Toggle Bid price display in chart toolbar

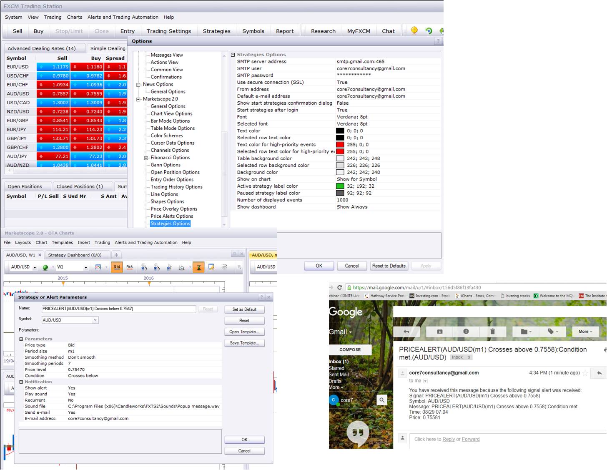pyautogui.click(x=117, y=267)
